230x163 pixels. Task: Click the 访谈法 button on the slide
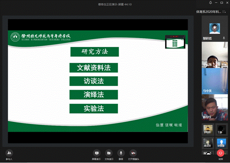click(94, 81)
